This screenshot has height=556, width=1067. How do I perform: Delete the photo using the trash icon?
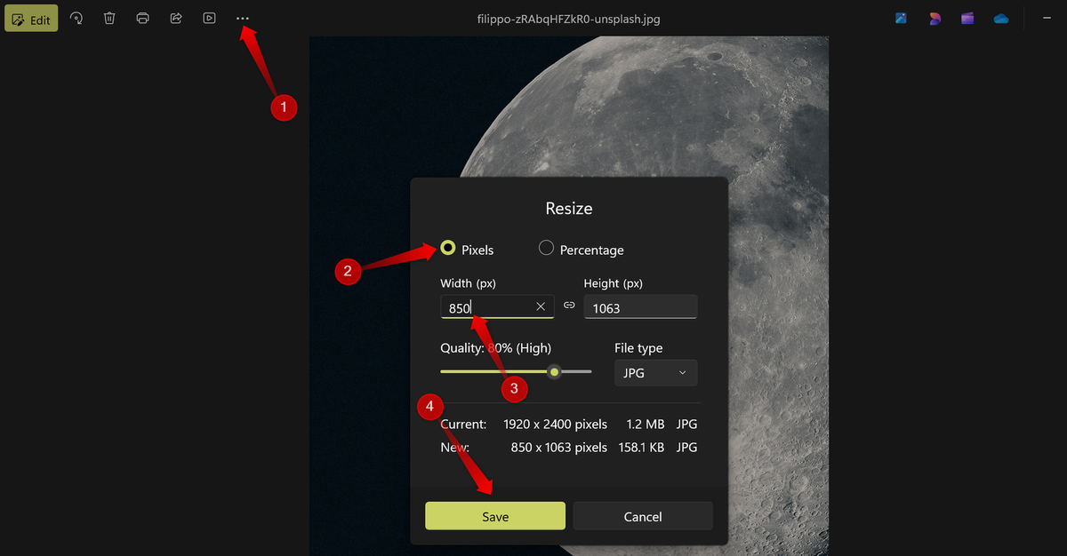tap(109, 18)
